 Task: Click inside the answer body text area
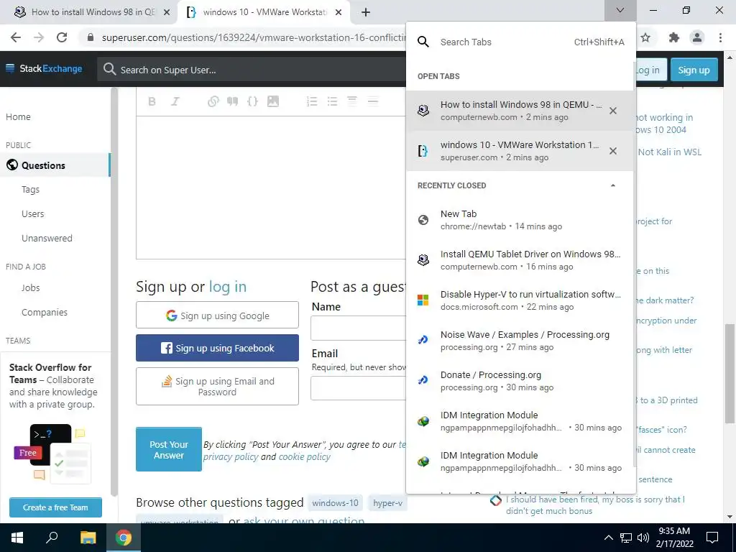pyautogui.click(x=271, y=188)
